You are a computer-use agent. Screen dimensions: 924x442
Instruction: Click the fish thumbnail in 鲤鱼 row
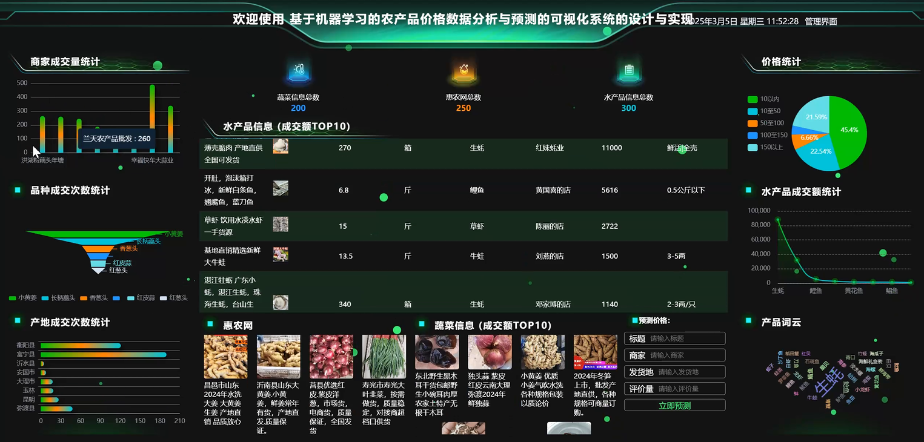281,188
